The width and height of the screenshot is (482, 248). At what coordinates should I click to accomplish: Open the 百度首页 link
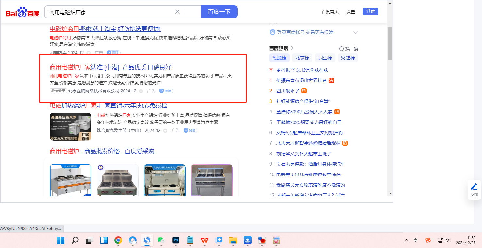coord(330,12)
